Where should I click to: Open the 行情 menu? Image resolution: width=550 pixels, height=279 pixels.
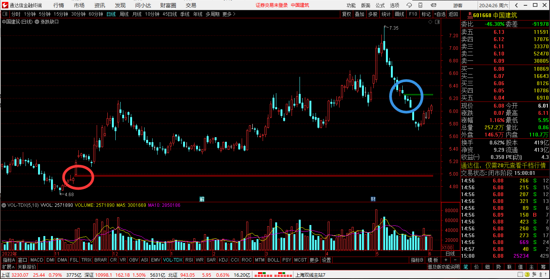click(x=59, y=5)
